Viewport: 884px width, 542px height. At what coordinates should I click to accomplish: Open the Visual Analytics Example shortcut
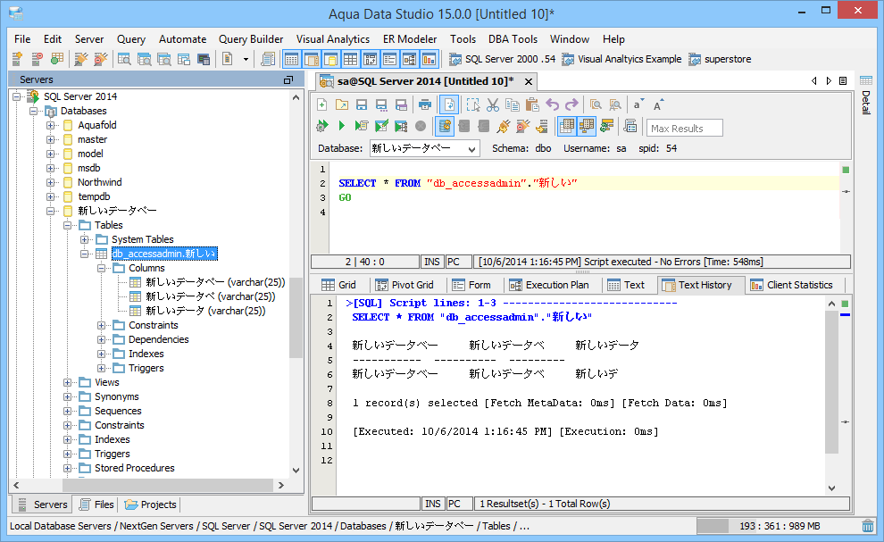pos(621,59)
